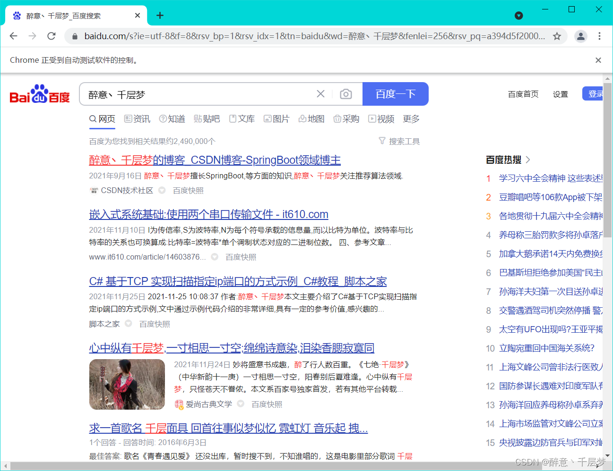Focus the Baidu search input field

point(199,94)
